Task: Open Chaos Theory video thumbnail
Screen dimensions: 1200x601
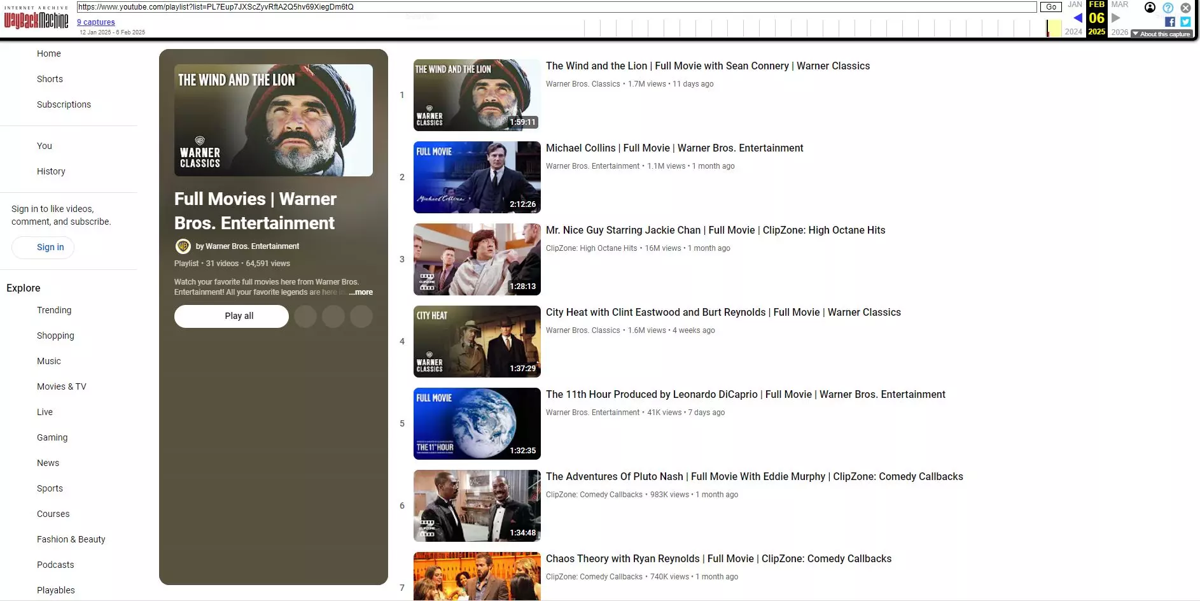Action: 477,576
